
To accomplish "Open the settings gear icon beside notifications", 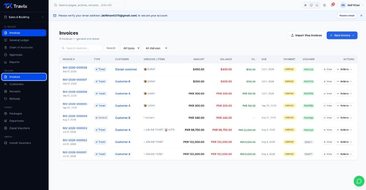I will 325,5.
